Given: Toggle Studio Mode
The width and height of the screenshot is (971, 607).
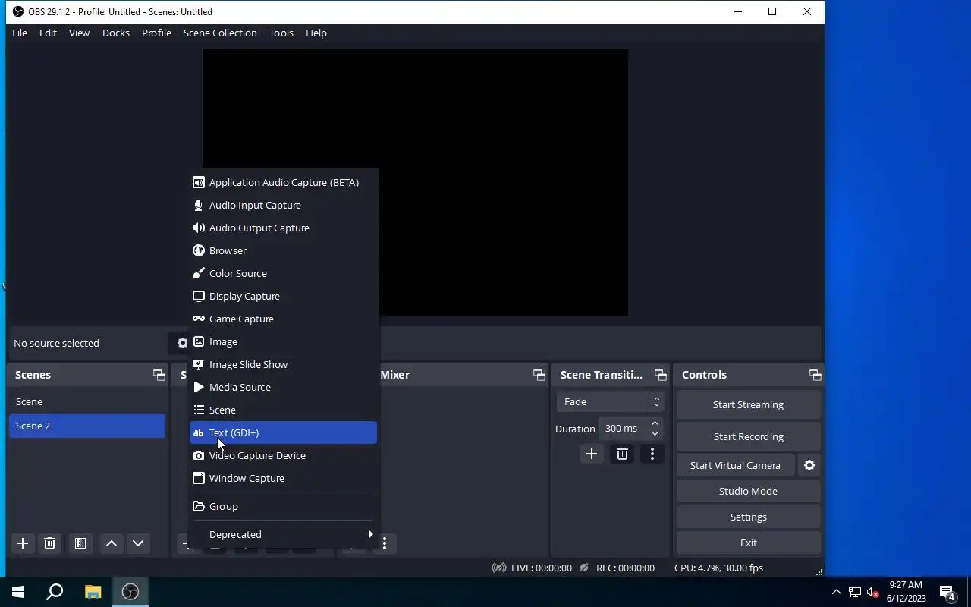Looking at the screenshot, I should (x=748, y=491).
